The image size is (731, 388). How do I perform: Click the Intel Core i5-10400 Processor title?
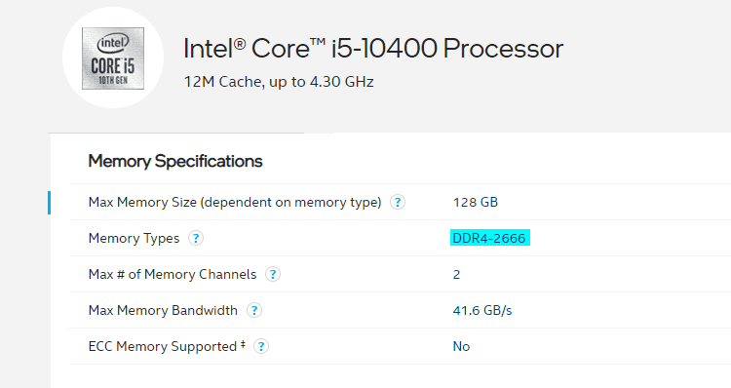(x=373, y=49)
